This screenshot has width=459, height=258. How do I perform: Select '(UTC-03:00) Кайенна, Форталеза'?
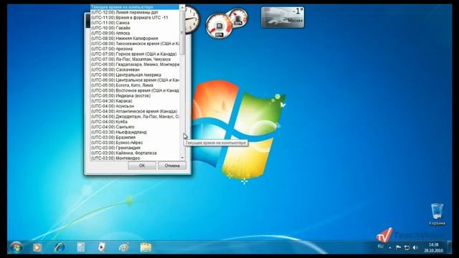135,153
